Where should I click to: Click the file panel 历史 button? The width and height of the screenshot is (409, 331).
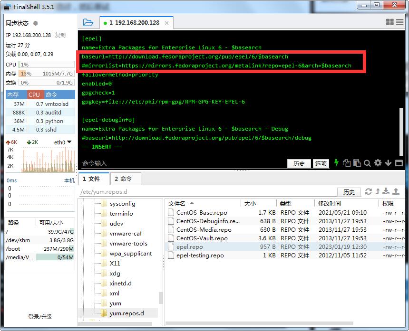pyautogui.click(x=349, y=192)
